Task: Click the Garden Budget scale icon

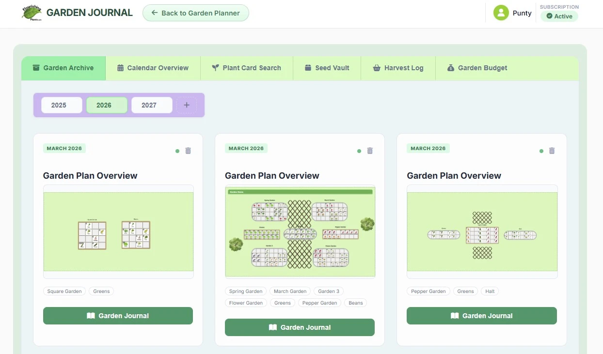Action: 450,68
